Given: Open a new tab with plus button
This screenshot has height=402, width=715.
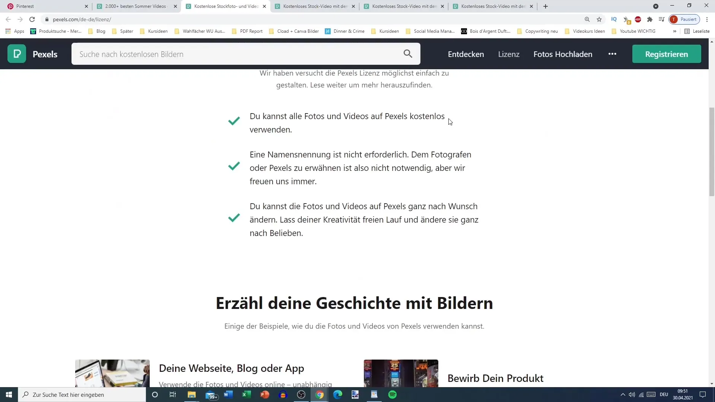Looking at the screenshot, I should tap(546, 6).
